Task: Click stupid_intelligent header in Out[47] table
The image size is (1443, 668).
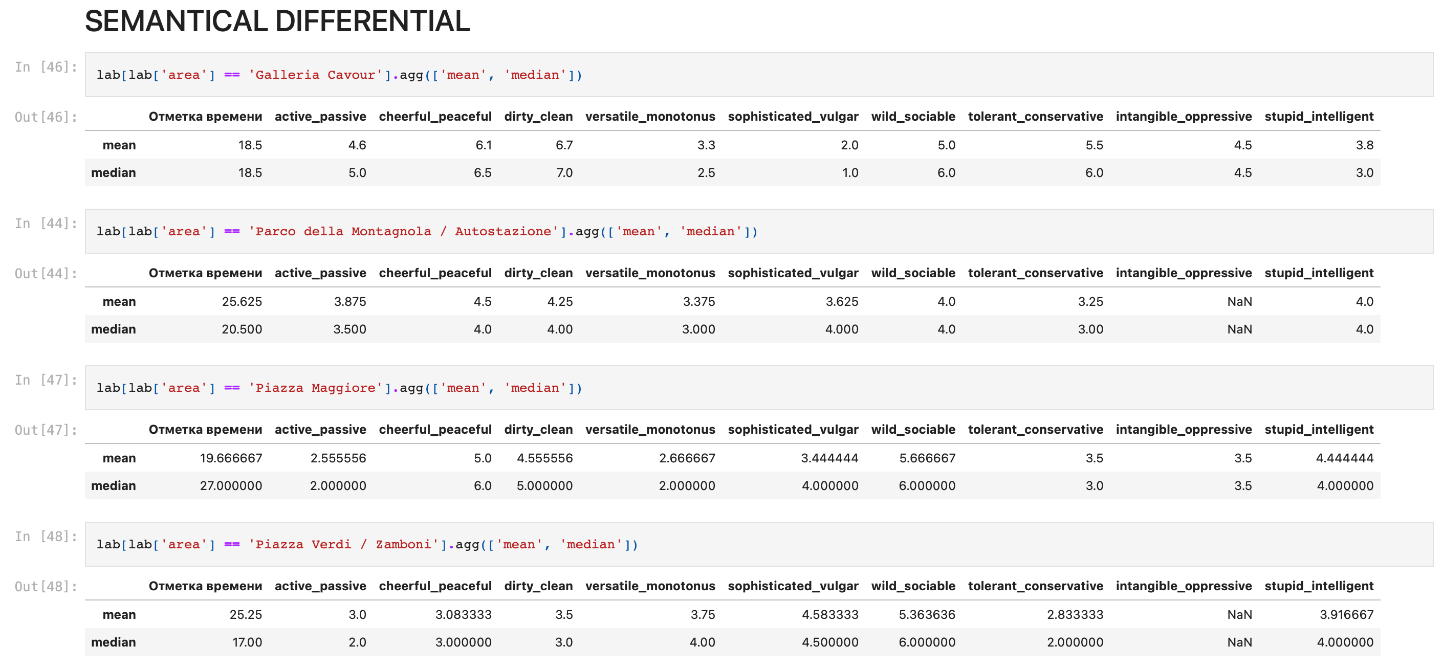Action: [1319, 430]
